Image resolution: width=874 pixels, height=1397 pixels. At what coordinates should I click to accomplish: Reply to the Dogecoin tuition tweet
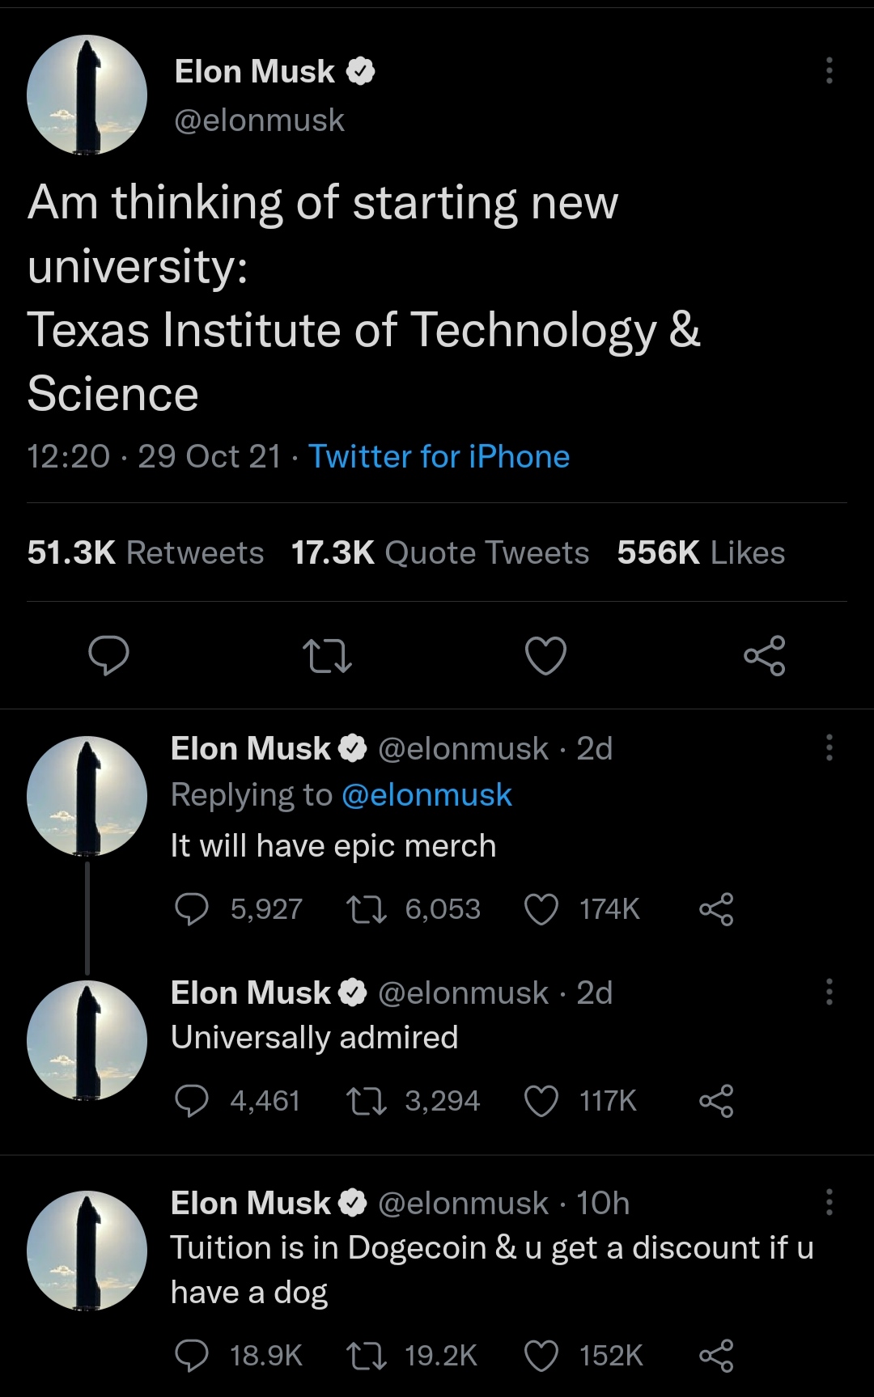tap(192, 1356)
